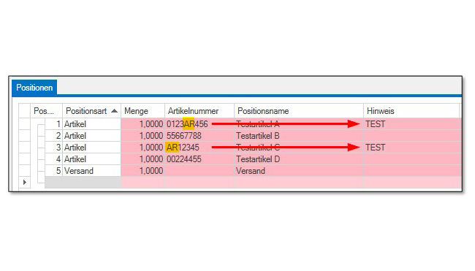Image resolution: width=475 pixels, height=271 pixels.
Task: Sort by Artikelnummer column header
Action: coord(199,111)
